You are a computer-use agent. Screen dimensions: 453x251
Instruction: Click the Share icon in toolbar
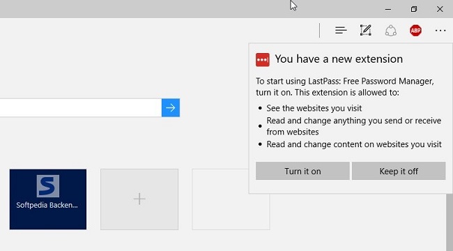[x=390, y=31]
